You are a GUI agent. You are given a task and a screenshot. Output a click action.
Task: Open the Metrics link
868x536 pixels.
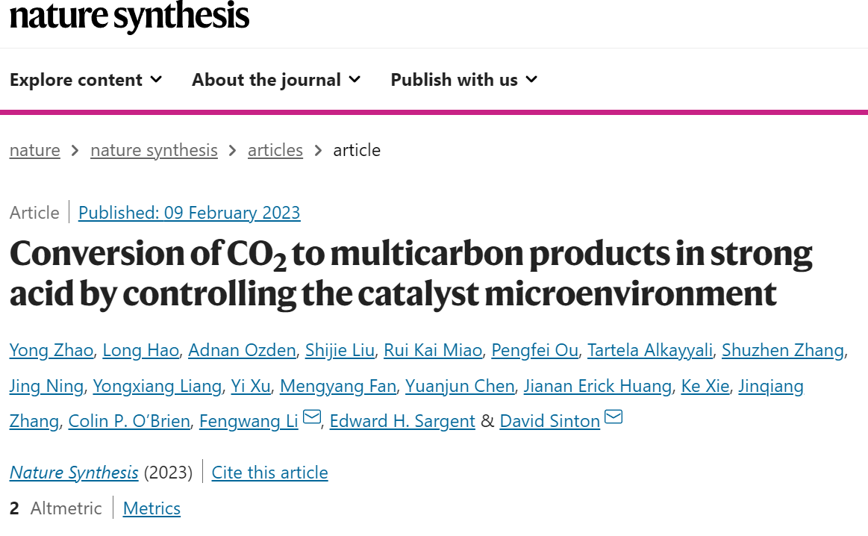coord(152,508)
